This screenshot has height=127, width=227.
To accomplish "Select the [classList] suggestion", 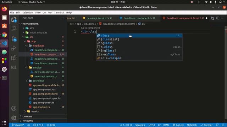I will 139,39.
